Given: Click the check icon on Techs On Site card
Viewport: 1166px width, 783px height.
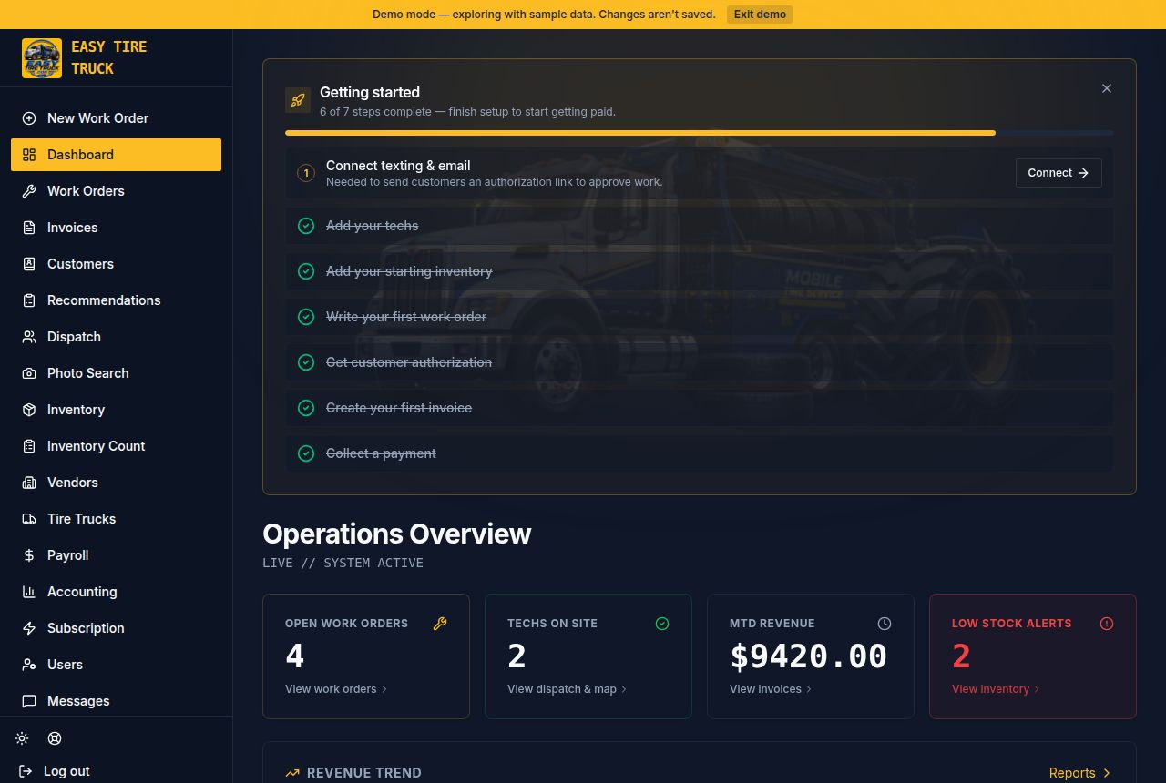Looking at the screenshot, I should click(662, 624).
